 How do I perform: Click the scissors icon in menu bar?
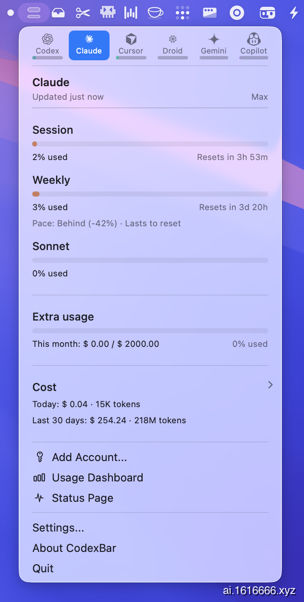pyautogui.click(x=83, y=13)
